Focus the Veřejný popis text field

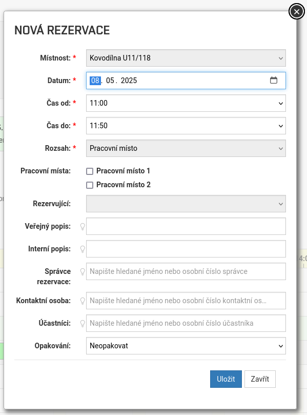point(186,226)
